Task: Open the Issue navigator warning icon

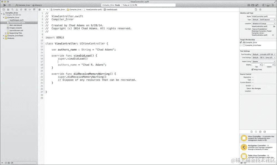Action: (x=17, y=9)
